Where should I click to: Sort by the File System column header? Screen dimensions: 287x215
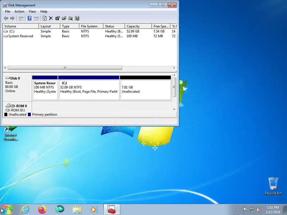pos(91,26)
